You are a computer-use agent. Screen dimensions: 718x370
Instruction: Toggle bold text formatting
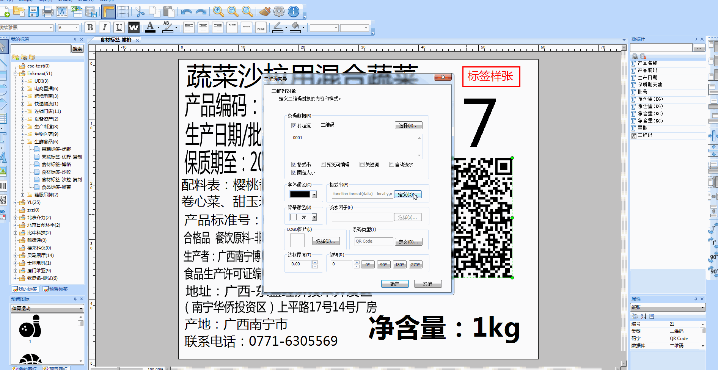90,27
